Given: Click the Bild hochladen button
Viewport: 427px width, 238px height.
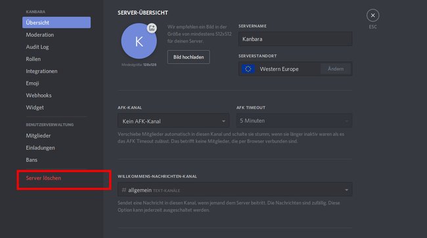Looking at the screenshot, I should [189, 57].
